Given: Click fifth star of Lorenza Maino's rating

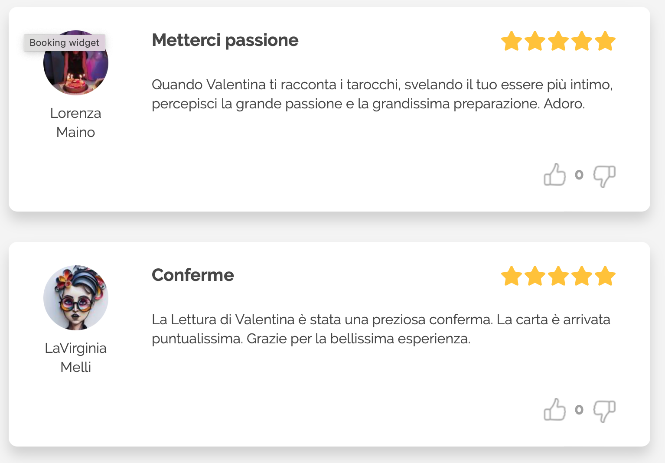Looking at the screenshot, I should pyautogui.click(x=605, y=41).
